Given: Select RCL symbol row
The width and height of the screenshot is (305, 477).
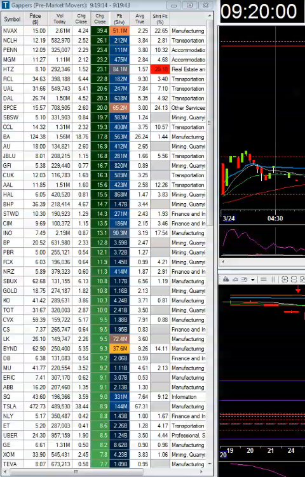Looking at the screenshot, I should pos(104,79).
